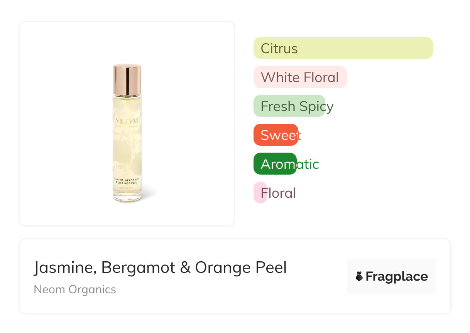Viewport: 470px width, 333px height.
Task: Click the overflowing 'atic' text beside the Aromatic bar
Action: 308,164
